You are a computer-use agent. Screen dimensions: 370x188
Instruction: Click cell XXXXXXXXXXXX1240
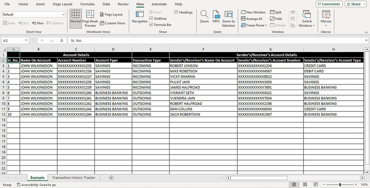(76, 93)
